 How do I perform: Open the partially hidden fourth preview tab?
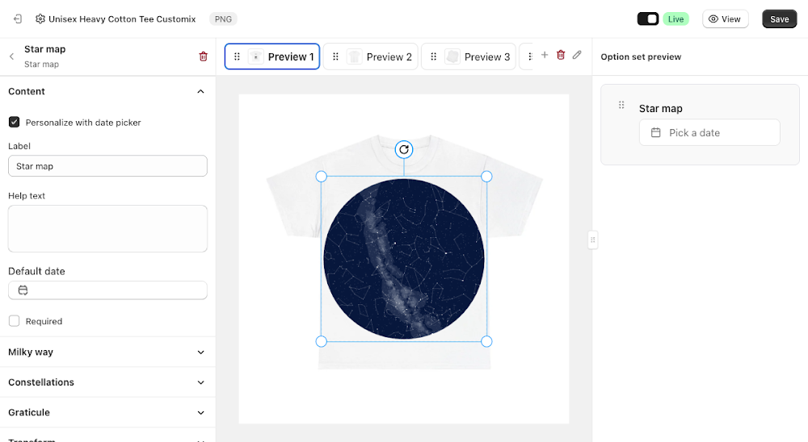pos(526,56)
